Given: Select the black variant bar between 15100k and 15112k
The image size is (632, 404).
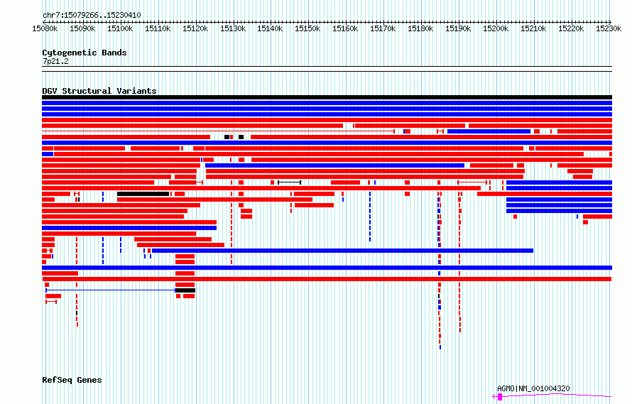Looking at the screenshot, I should pos(143,194).
